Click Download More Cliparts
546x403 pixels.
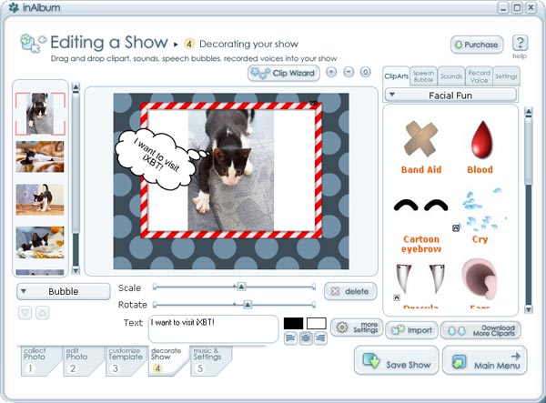coord(480,330)
